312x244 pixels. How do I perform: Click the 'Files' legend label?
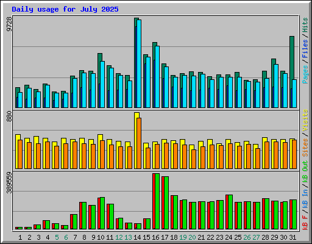click(305, 49)
